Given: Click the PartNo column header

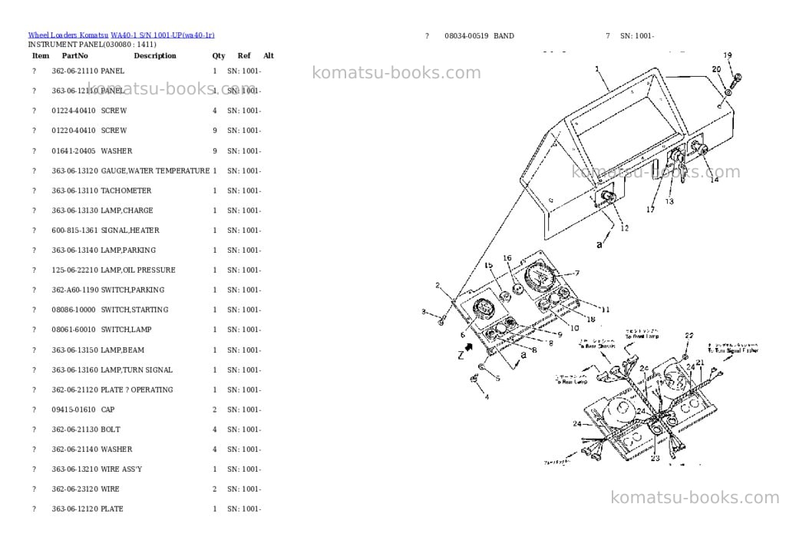Looking at the screenshot, I should click(x=74, y=55).
